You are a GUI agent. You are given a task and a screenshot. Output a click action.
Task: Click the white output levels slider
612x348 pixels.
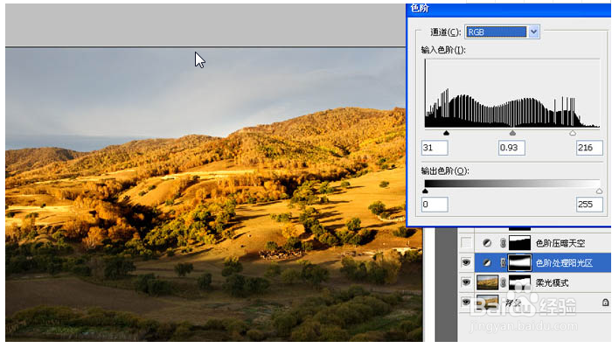point(599,191)
